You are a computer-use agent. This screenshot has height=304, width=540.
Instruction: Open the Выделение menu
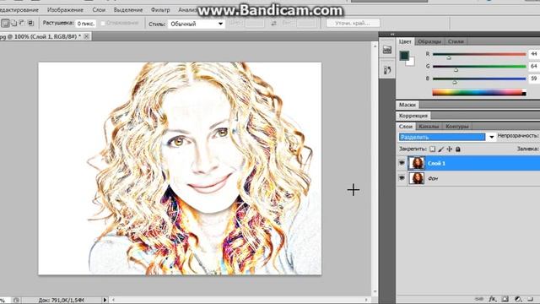(x=128, y=10)
